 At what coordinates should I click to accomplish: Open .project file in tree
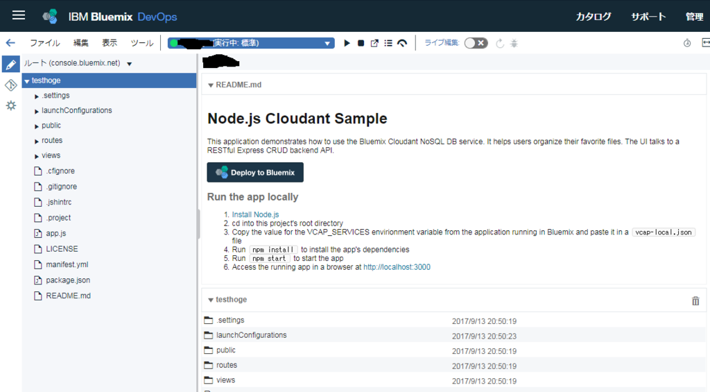58,218
